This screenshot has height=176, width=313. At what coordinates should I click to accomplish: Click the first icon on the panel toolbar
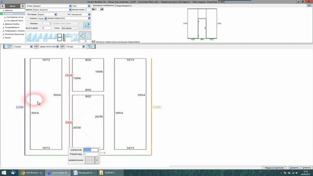(x=5, y=46)
